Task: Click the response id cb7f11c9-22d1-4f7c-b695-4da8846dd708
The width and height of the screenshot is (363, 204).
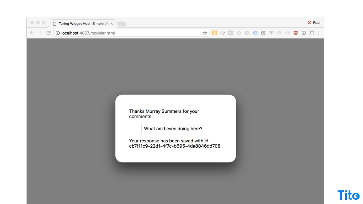Action: [x=175, y=146]
